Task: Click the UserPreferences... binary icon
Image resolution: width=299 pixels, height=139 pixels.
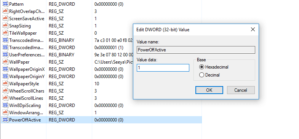Action: (5, 55)
